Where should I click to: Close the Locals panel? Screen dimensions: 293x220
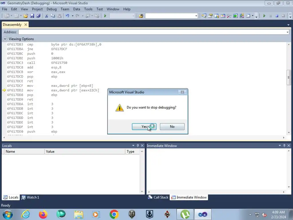coord(142,146)
